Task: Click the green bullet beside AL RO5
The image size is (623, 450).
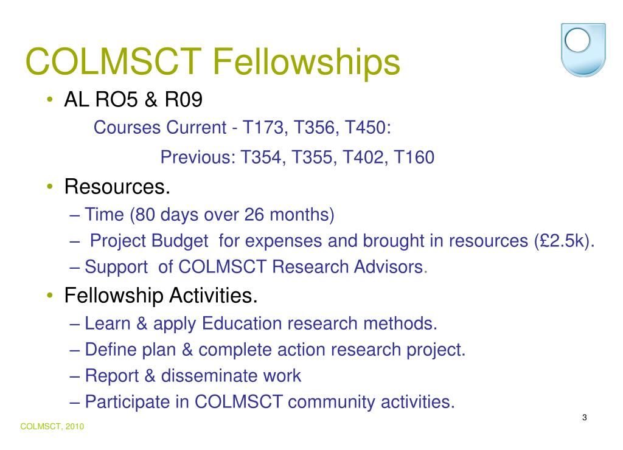Action: pyautogui.click(x=50, y=99)
